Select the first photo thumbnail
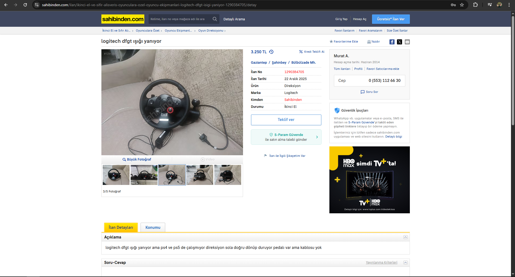This screenshot has width=515, height=277. pyautogui.click(x=116, y=175)
